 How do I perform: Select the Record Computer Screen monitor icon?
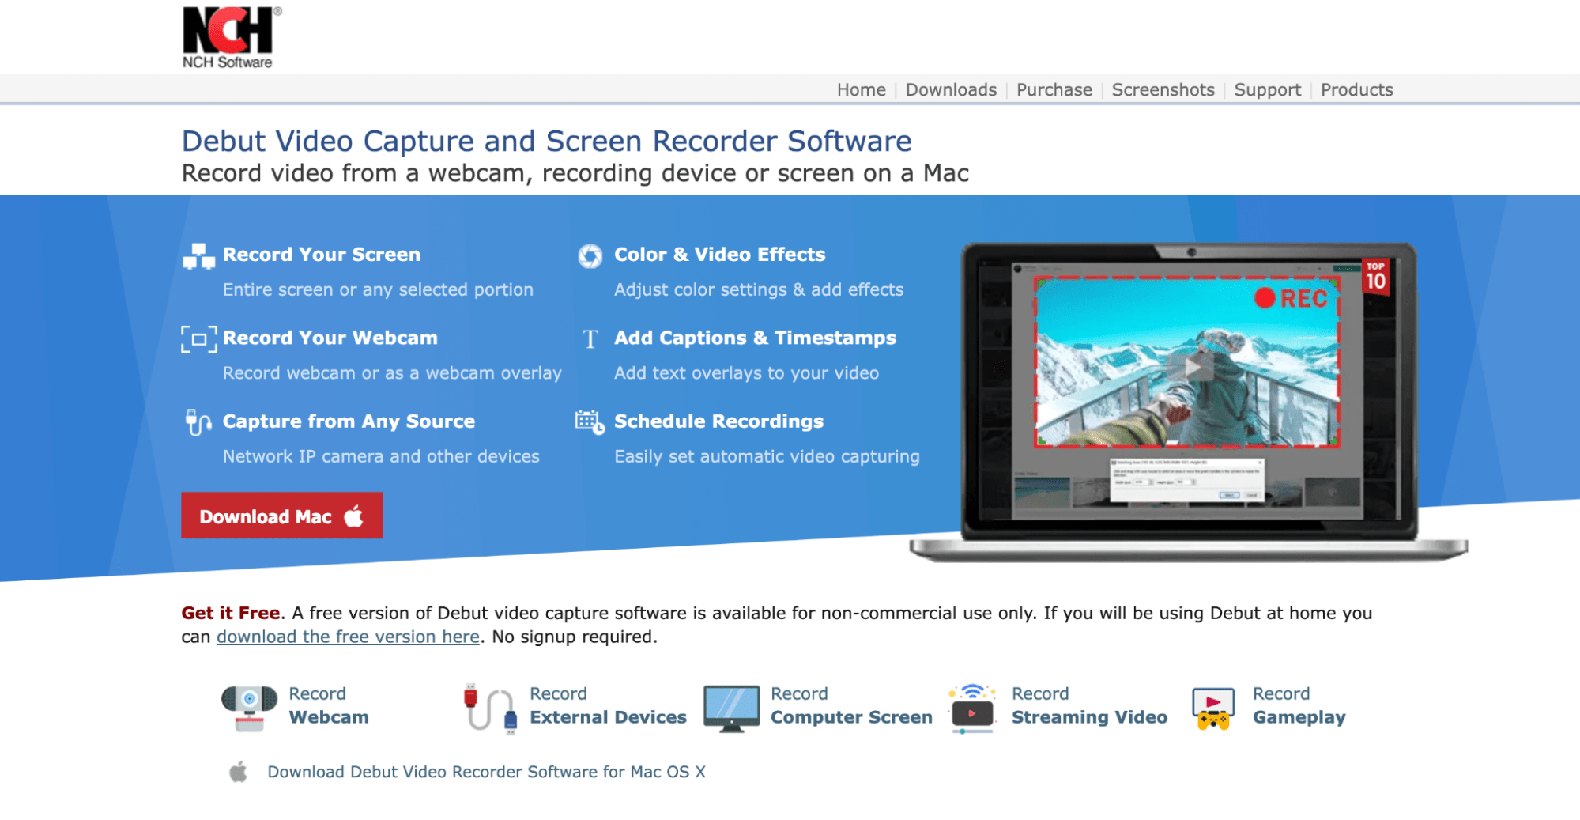click(732, 705)
